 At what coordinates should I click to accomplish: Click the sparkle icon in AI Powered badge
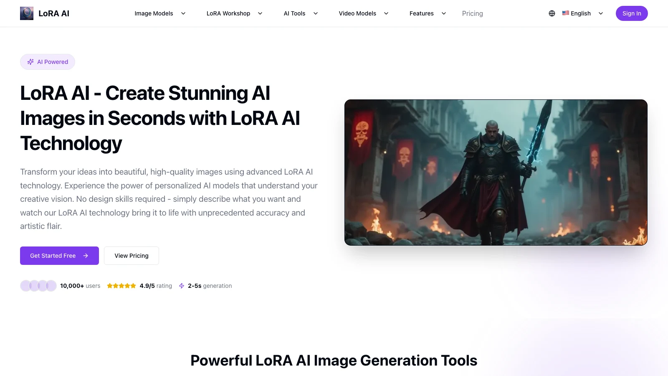(30, 62)
